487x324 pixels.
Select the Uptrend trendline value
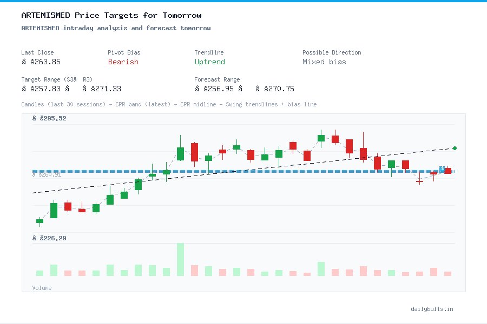point(209,62)
